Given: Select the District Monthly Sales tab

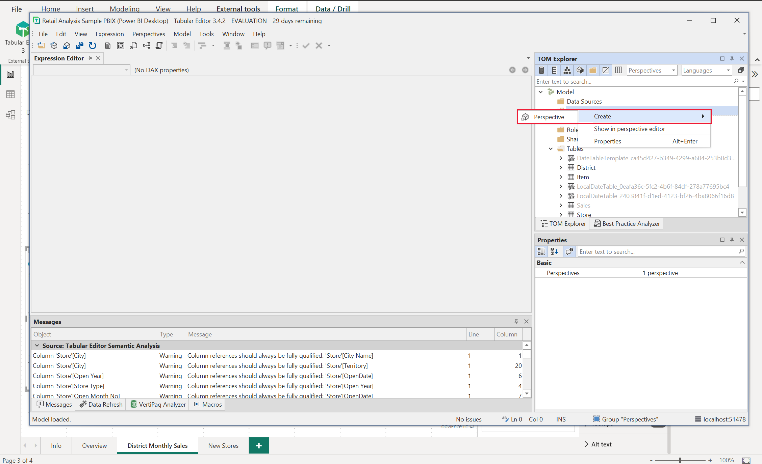Looking at the screenshot, I should (157, 445).
